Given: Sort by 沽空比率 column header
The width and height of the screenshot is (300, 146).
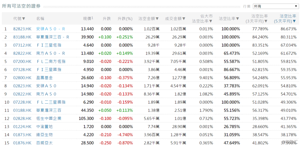Looking at the screenshot, I should pyautogui.click(x=229, y=19).
